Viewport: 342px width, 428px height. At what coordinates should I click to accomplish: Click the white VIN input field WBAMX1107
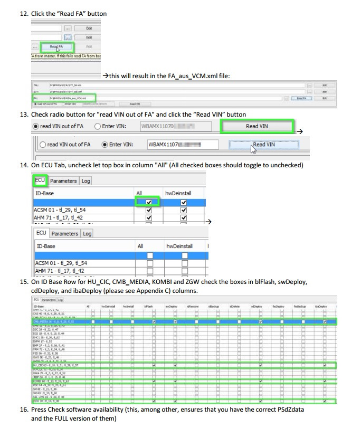click(x=183, y=145)
